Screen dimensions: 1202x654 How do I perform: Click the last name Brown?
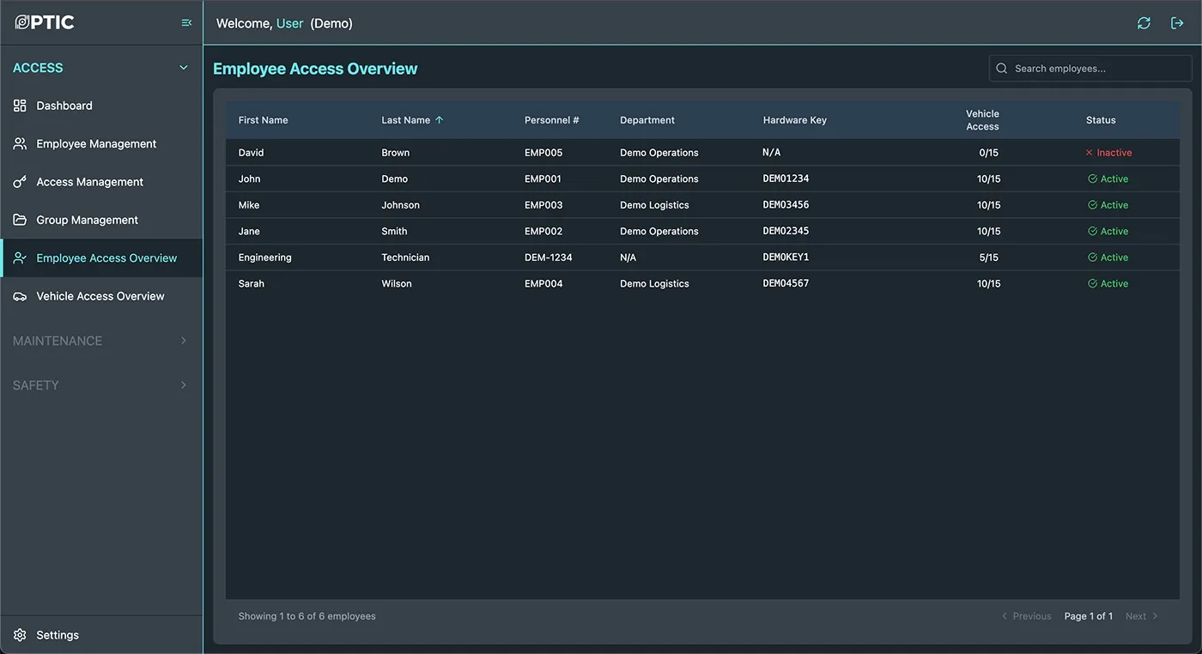396,153
